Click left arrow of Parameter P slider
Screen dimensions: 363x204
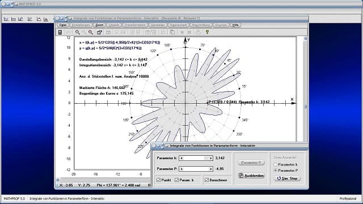click(181, 169)
